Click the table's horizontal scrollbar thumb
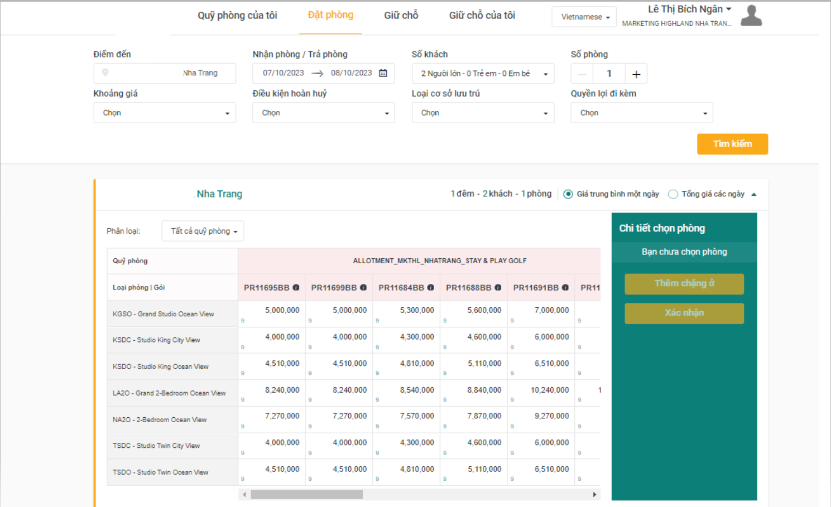 tap(306, 495)
